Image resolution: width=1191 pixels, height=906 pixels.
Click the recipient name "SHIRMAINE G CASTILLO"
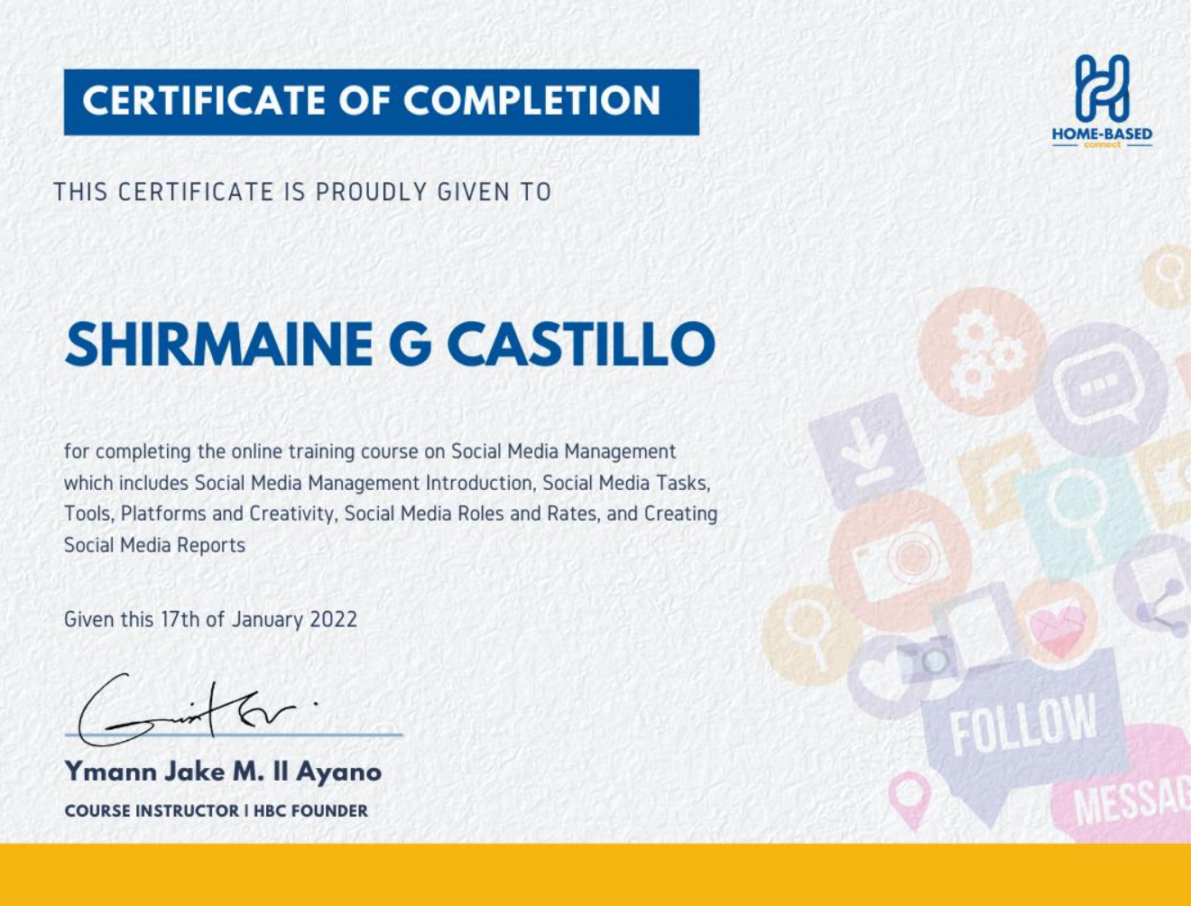coord(390,345)
